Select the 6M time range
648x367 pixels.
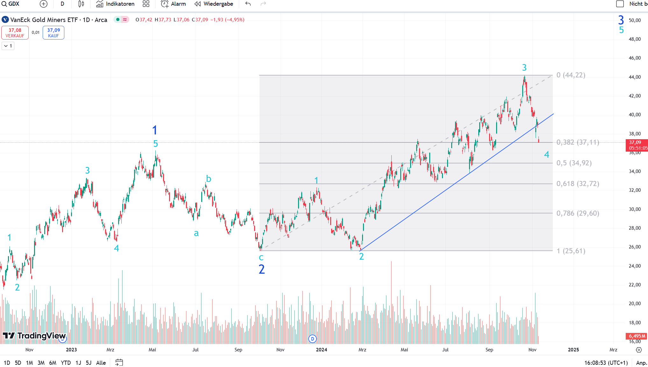[x=53, y=363]
